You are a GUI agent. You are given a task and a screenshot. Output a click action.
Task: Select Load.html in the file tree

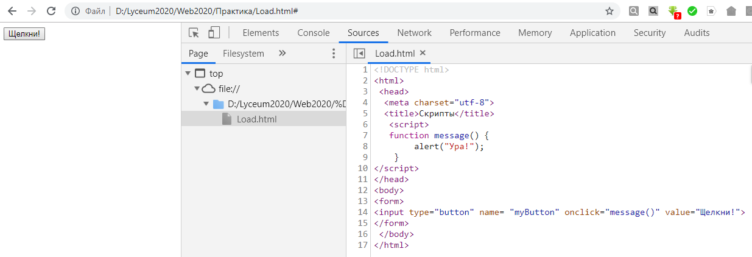coord(256,119)
